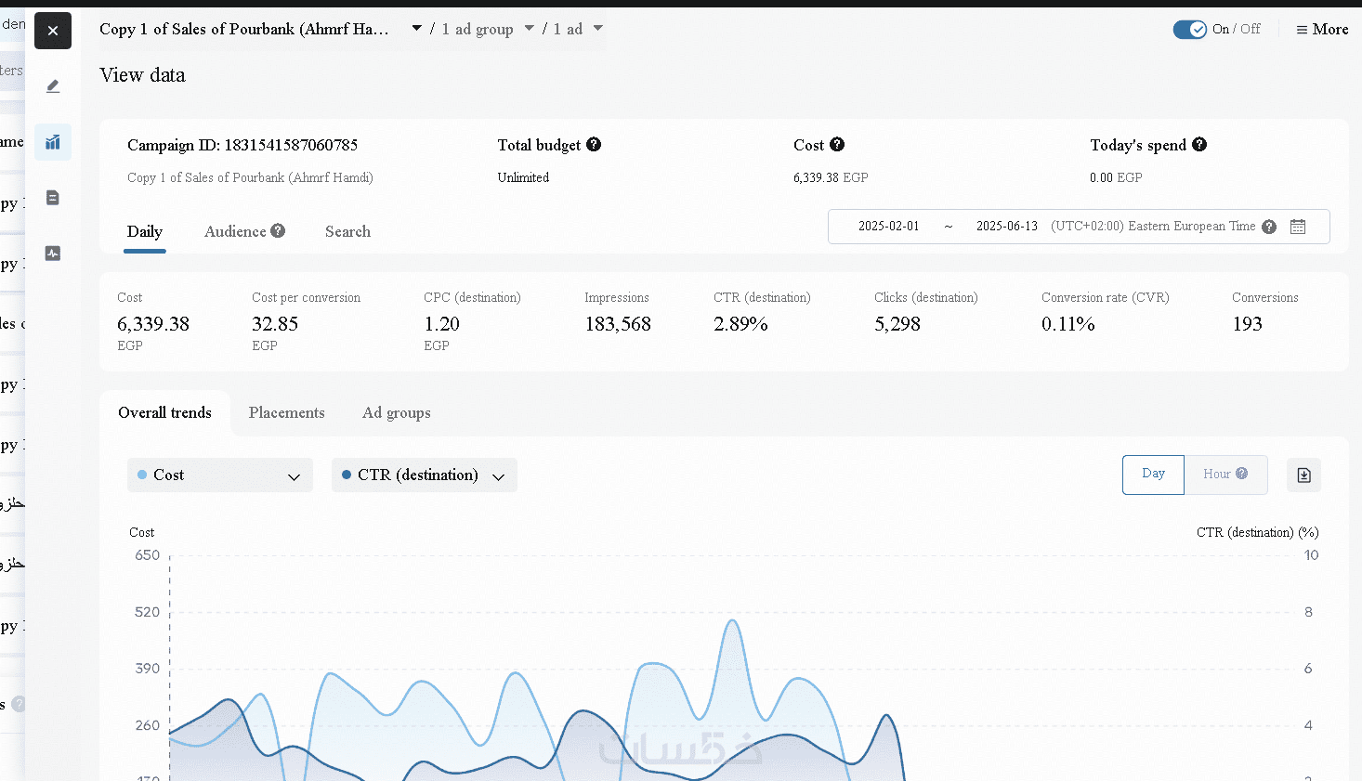The height and width of the screenshot is (781, 1362).
Task: Toggle the campaign On / Off switch
Action: (x=1189, y=30)
